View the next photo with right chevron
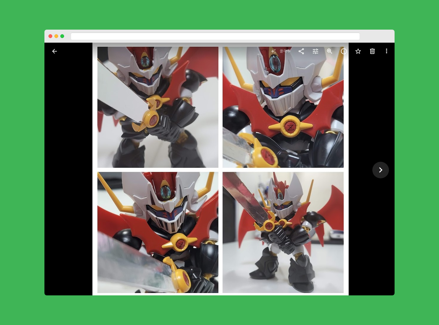The height and width of the screenshot is (325, 439). [x=381, y=170]
